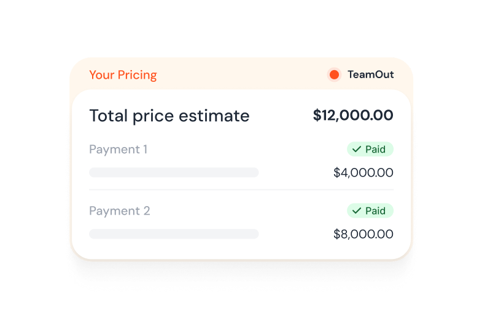Click the Total price estimate heading
The height and width of the screenshot is (318, 482).
pos(169,116)
